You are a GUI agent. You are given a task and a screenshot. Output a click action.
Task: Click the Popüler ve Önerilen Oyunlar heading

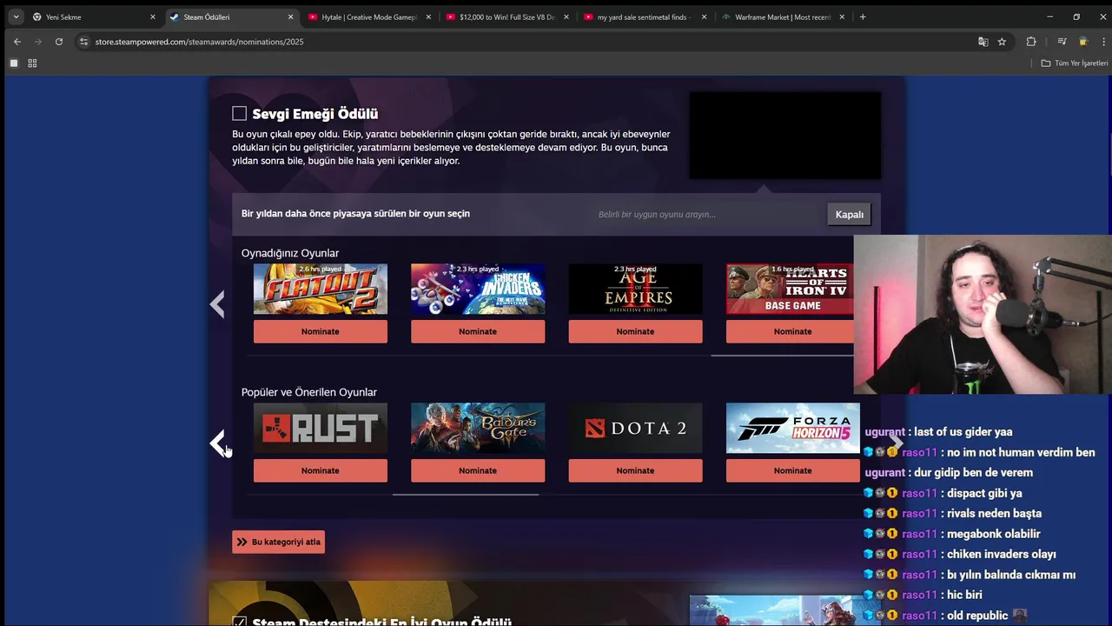[309, 392]
